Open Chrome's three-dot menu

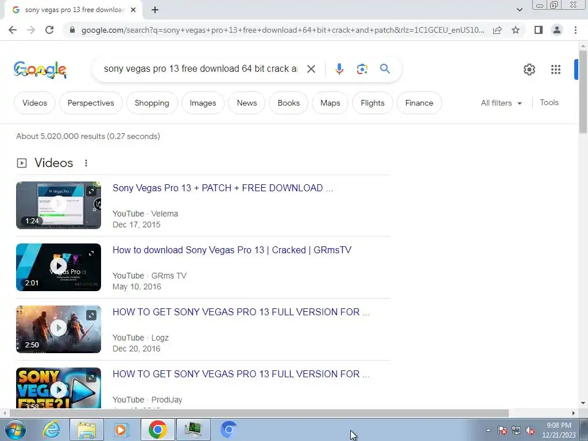click(575, 30)
